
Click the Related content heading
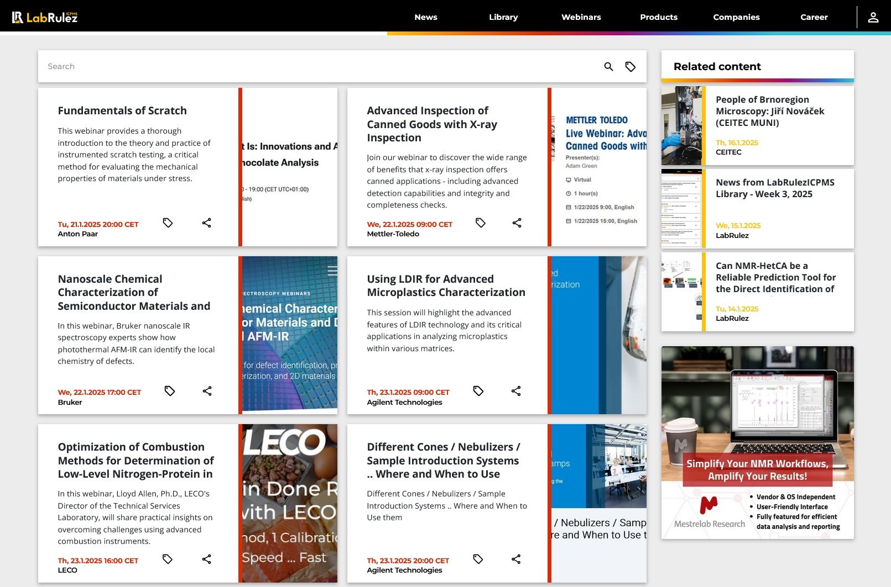717,66
